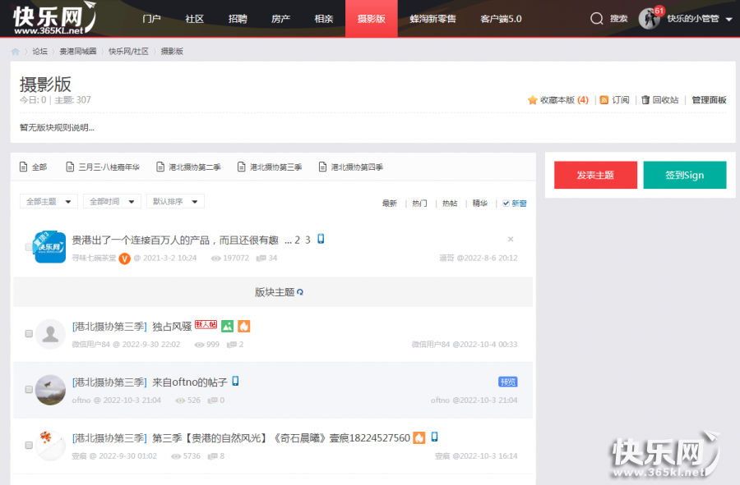The image size is (740, 485).
Task: Click the user avatar with the 61 badge
Action: point(650,18)
